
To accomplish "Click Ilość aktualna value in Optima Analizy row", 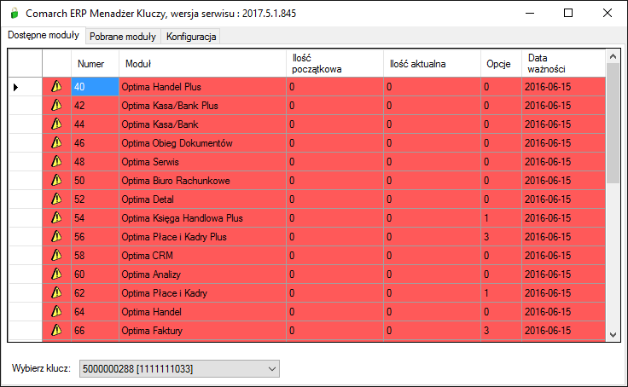I will pyautogui.click(x=432, y=274).
